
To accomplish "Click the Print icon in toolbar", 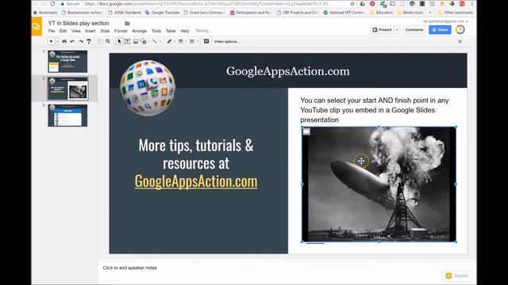I will [64, 41].
